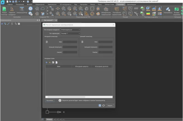Viewport: 183px width, 121px height.
Task: Click the orange X delete point icon
Action: click(x=50, y=62)
